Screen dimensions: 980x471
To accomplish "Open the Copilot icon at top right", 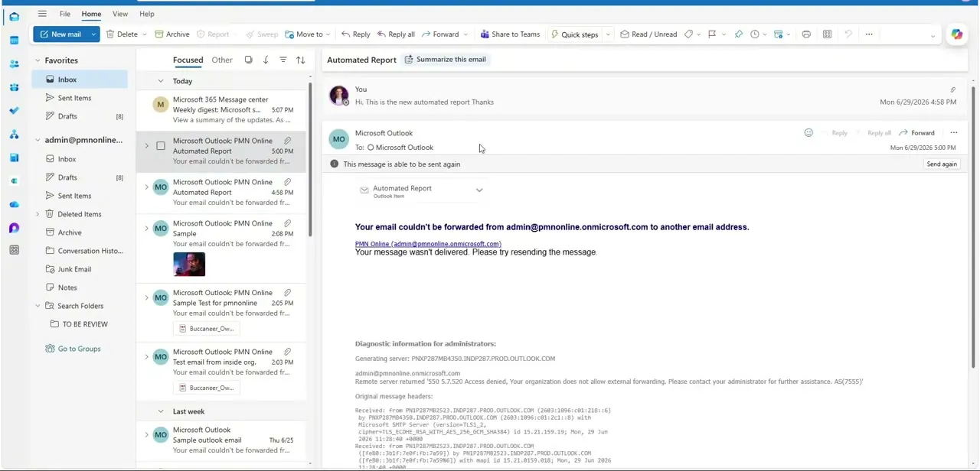I will pos(956,34).
